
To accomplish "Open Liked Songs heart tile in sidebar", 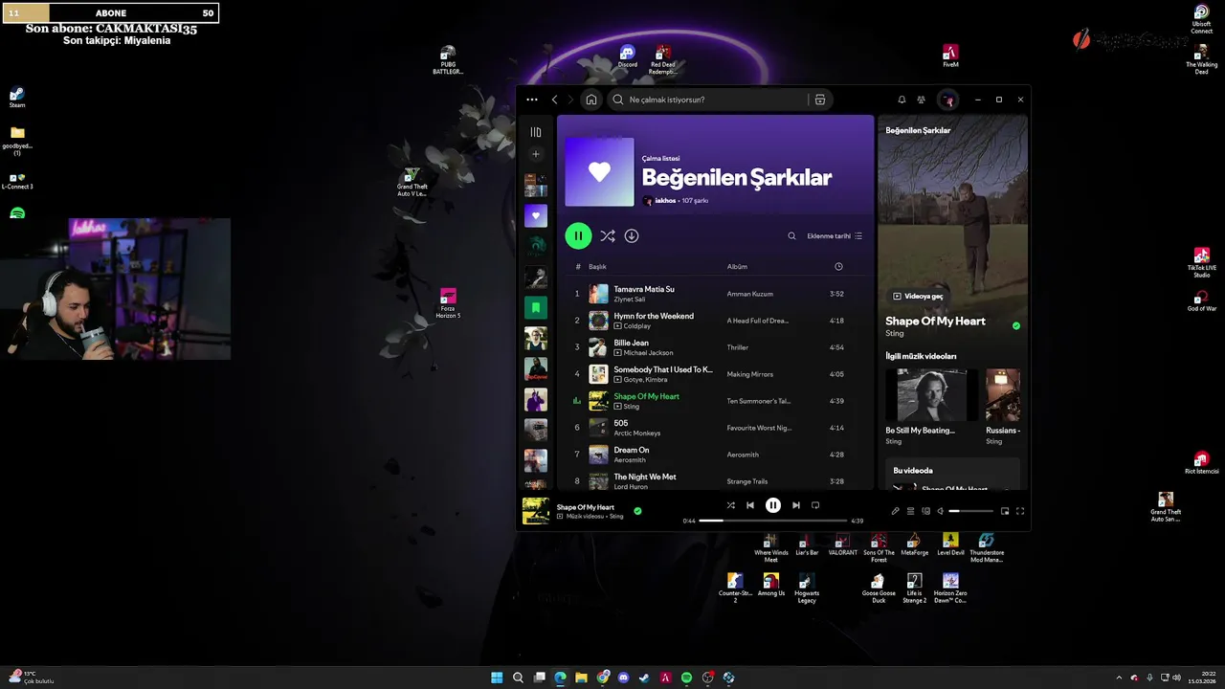I will 536,216.
